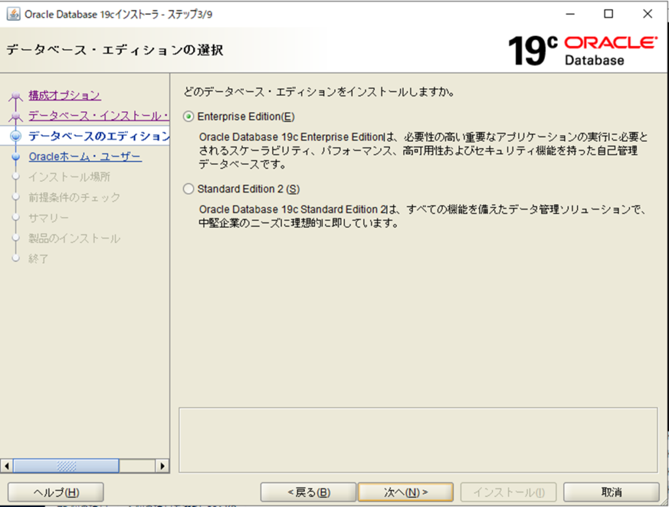Click left arrow of sidebar horizontal scrollbar
The width and height of the screenshot is (669, 507).
click(7, 466)
